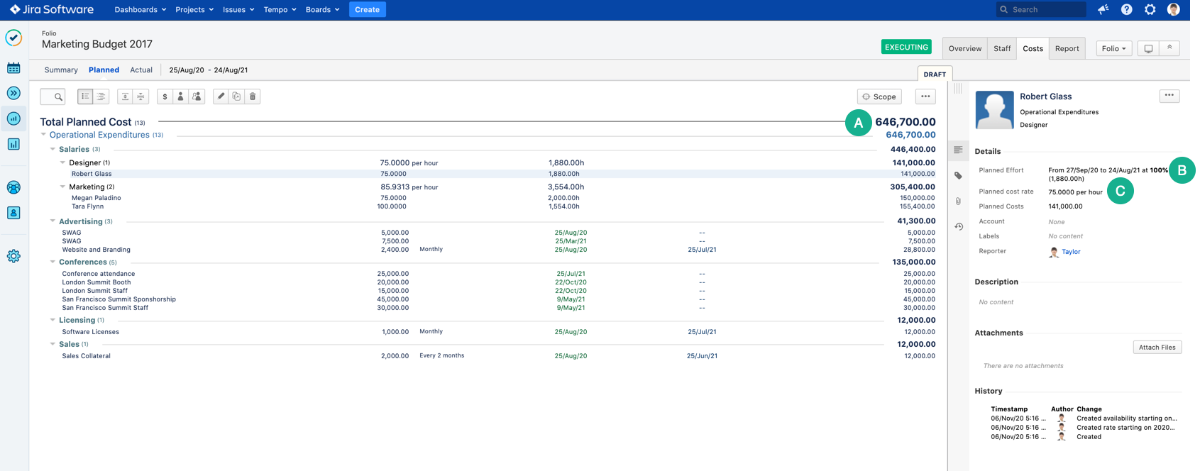Click the copy cost icon in toolbar

click(236, 96)
